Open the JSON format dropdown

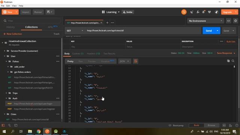124,61
